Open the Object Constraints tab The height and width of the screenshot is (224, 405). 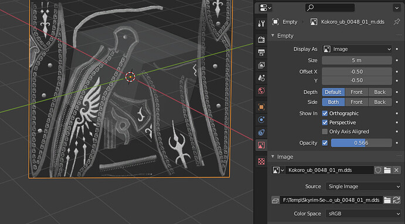[x=261, y=132]
